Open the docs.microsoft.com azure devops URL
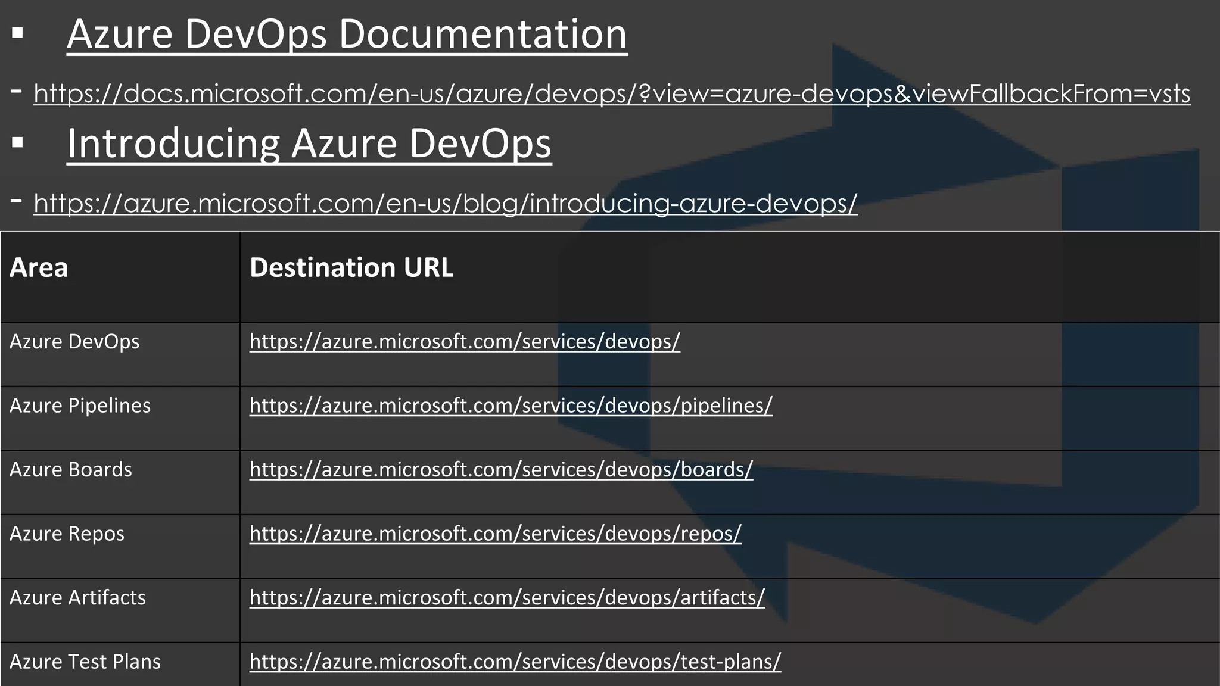 pyautogui.click(x=612, y=93)
